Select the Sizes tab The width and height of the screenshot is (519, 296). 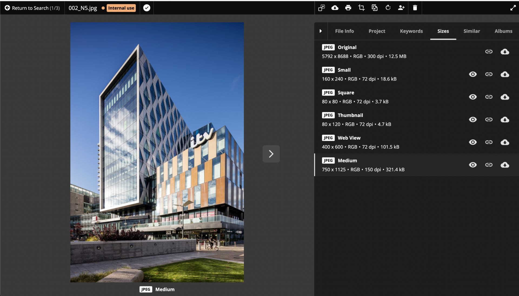pos(443,31)
